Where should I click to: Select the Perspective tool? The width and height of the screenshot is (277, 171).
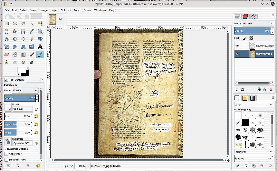coord(23,47)
